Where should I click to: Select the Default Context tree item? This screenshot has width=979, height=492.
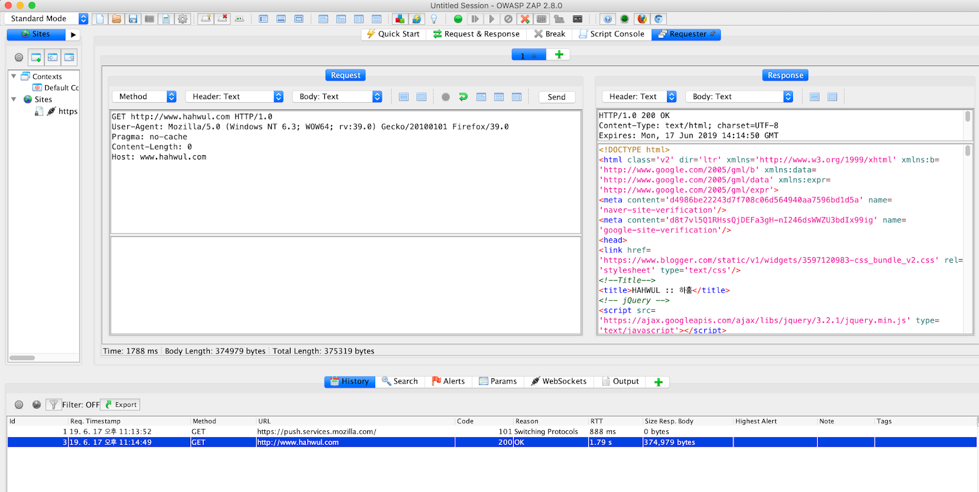56,88
